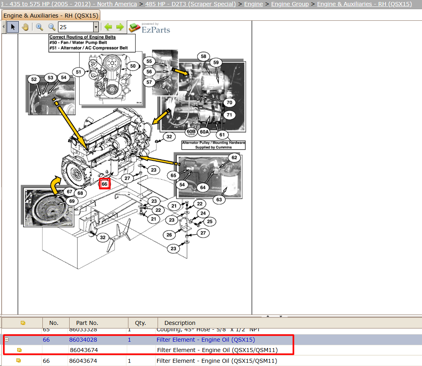Click callout 60A alternator bubble
The height and width of the screenshot is (366, 422).
pyautogui.click(x=204, y=132)
